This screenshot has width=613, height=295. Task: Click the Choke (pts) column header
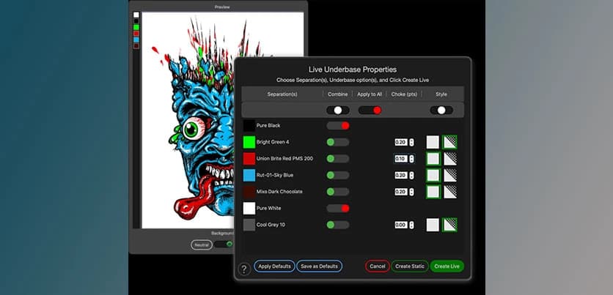click(404, 94)
